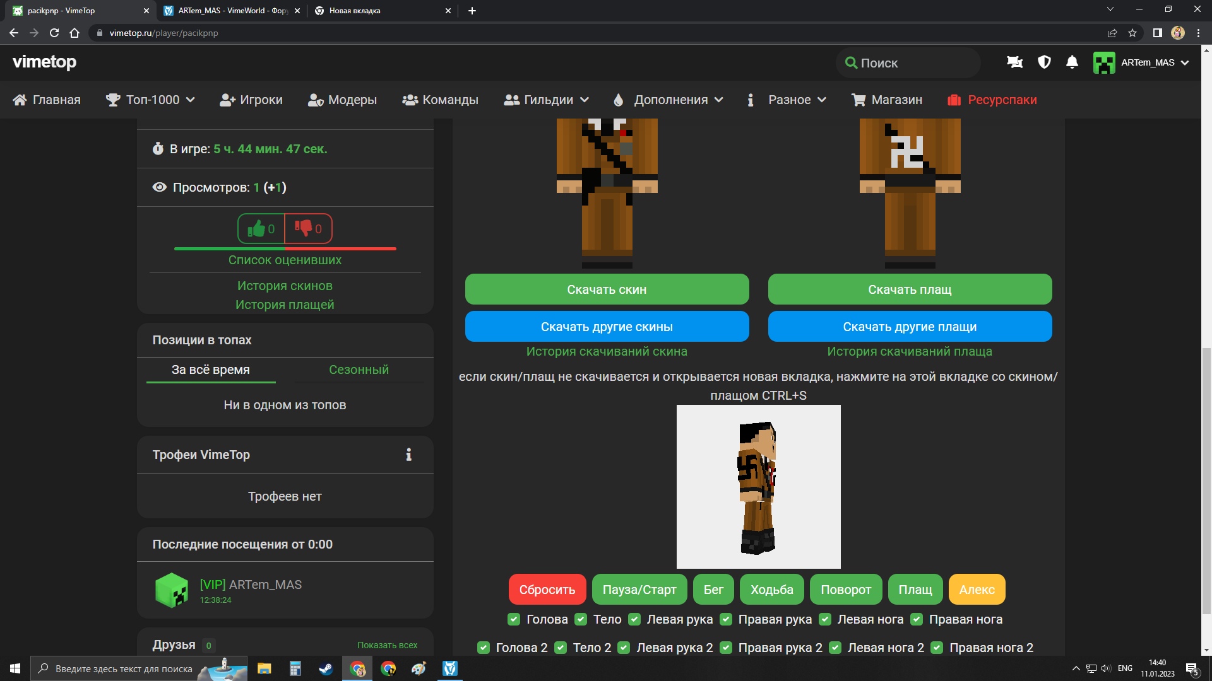Open the Гильдии dropdown menu
1212x681 pixels.
547,100
